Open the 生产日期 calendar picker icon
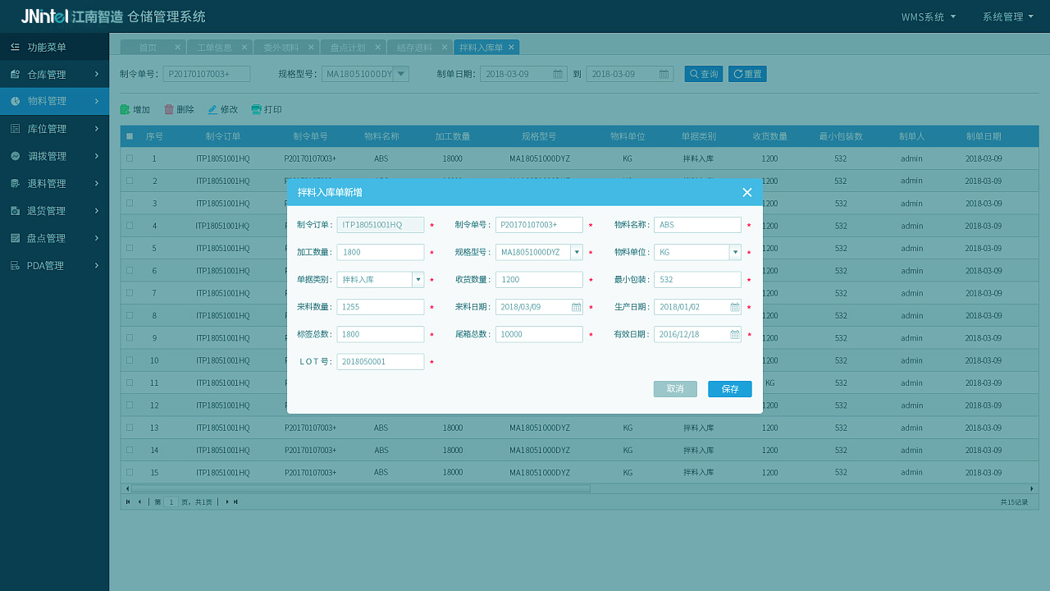1050x591 pixels. pyautogui.click(x=735, y=307)
